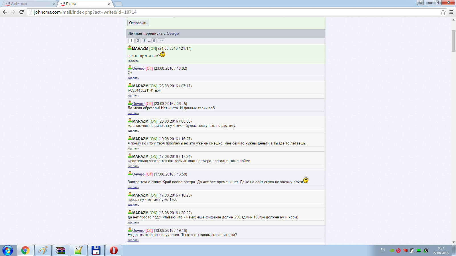Viewport: 456px width, 256px height.
Task: Click the scrollbar down arrow
Action: tap(453, 242)
